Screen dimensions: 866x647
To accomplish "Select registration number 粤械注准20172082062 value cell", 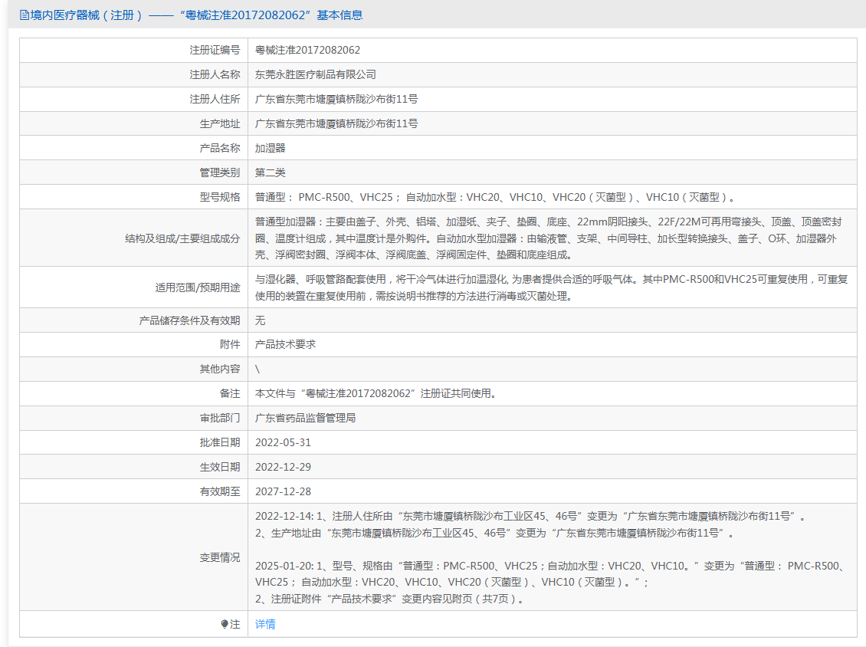I will click(307, 50).
